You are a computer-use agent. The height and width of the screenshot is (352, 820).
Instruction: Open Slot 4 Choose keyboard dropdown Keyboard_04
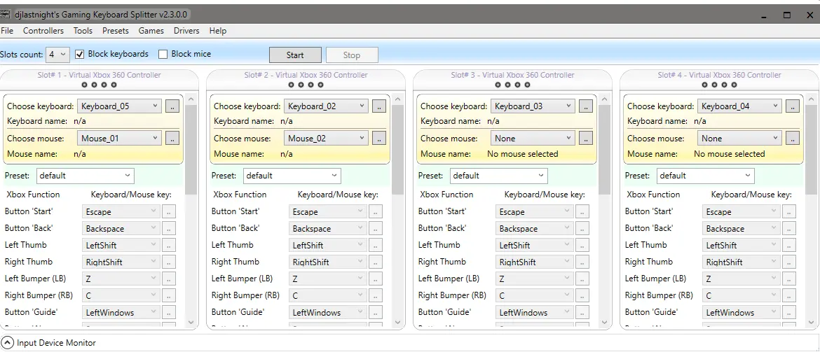pyautogui.click(x=739, y=106)
